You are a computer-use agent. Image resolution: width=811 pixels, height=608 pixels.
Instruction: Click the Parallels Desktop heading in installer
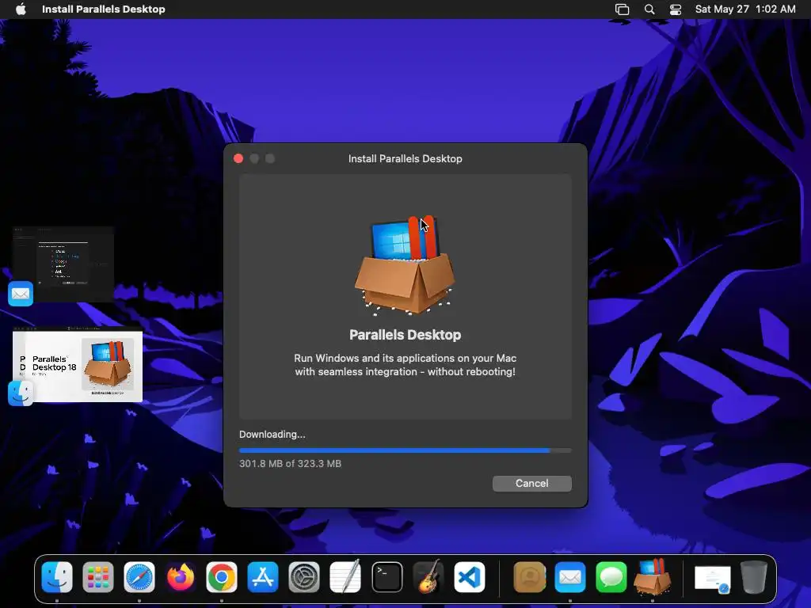click(405, 335)
